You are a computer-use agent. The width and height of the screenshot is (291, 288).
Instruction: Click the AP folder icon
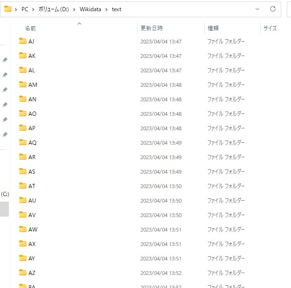(x=23, y=128)
